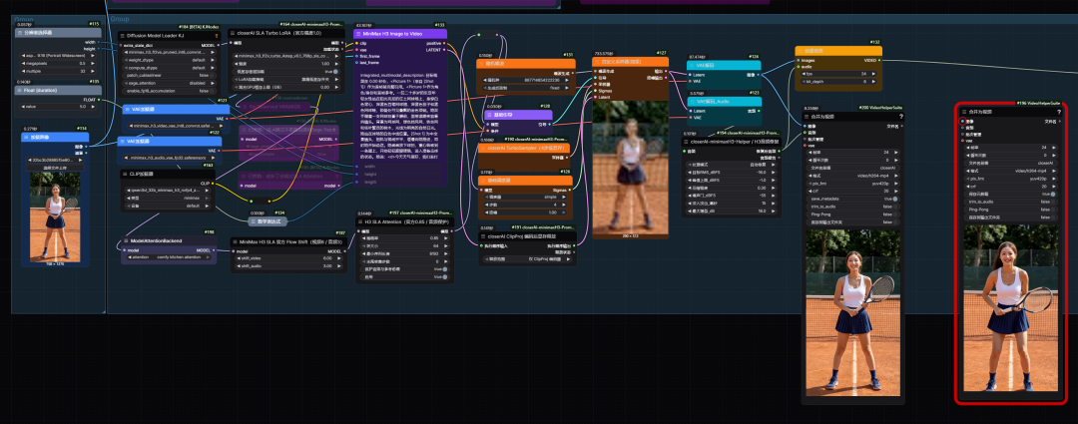The image size is (1078, 424).
Task: Click the title icon of video node #200
Action: [x=808, y=117]
